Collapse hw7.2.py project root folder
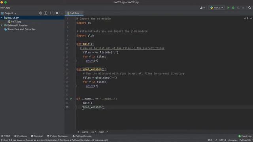The height and width of the screenshot is (142, 253). click(2, 18)
